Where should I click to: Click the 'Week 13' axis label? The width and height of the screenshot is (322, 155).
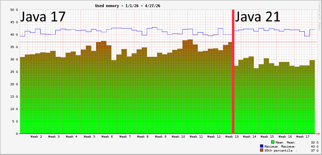click(232, 137)
